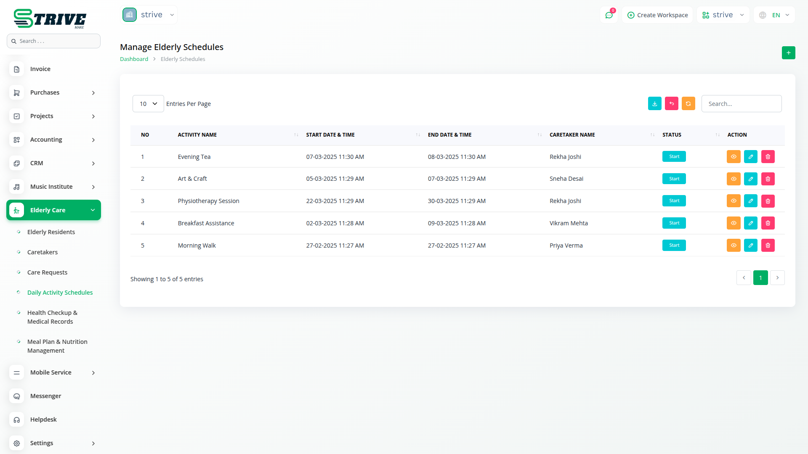The image size is (808, 454).
Task: Open Caretakers in the sidebar
Action: [43, 252]
